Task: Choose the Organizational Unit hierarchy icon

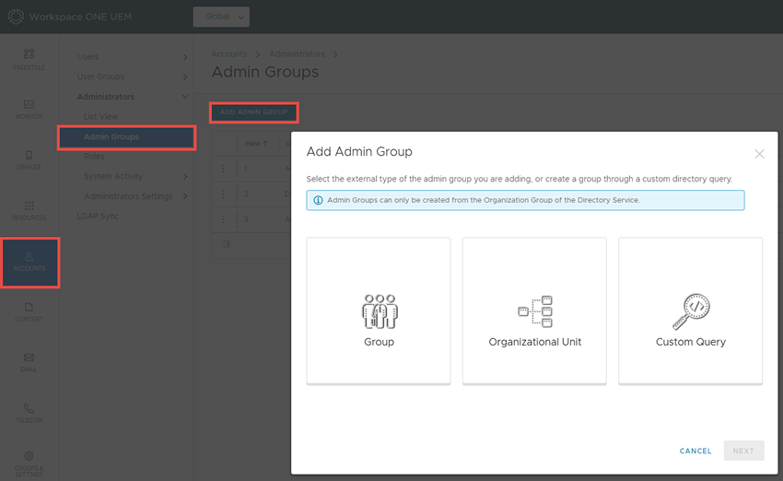Action: (535, 311)
